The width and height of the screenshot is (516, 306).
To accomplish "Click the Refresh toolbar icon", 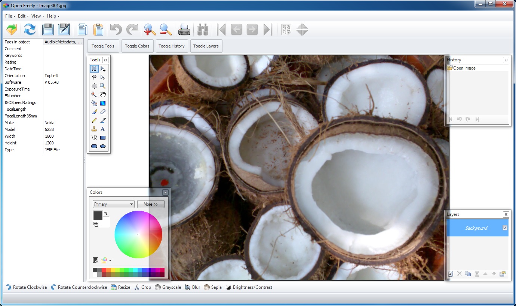I will (x=30, y=29).
